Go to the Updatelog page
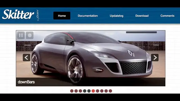The height and width of the screenshot is (101, 180). 116,16
